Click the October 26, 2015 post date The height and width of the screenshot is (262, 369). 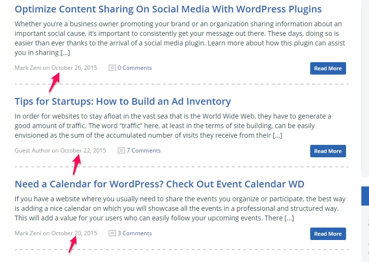[x=74, y=68]
